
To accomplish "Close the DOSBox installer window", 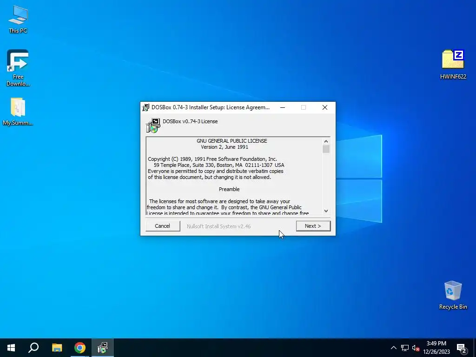I will tap(325, 107).
